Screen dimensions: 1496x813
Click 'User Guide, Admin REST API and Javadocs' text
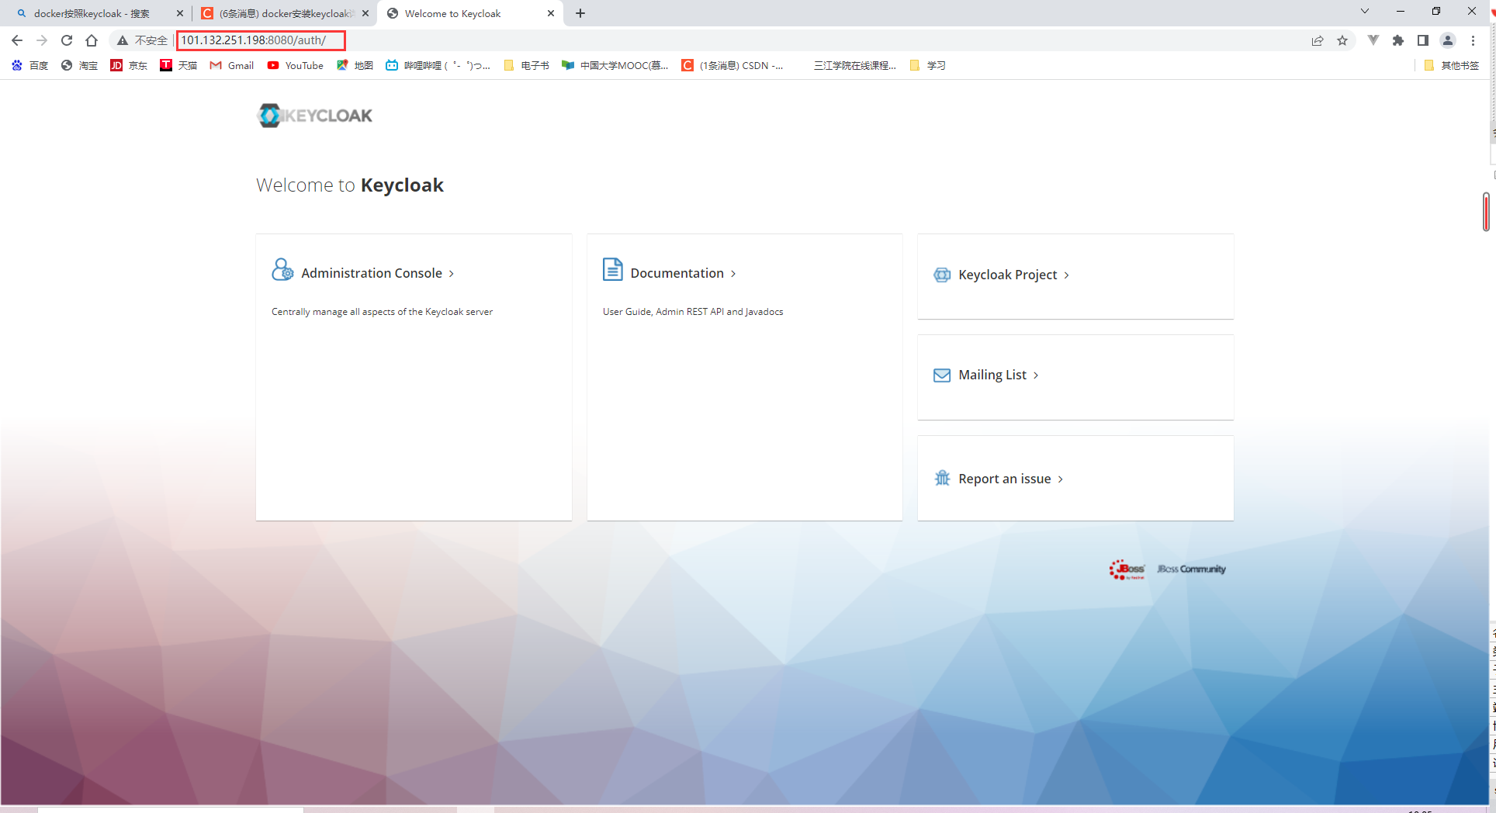[x=693, y=312]
